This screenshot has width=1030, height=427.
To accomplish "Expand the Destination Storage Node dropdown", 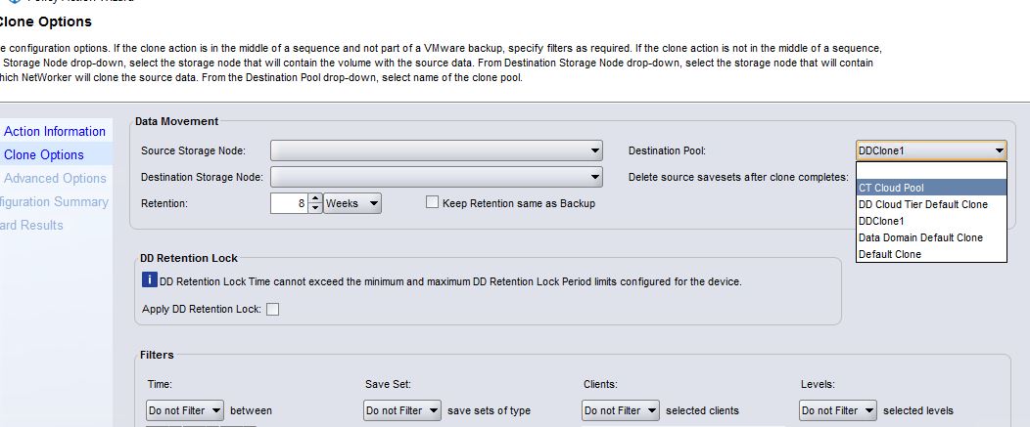I will [x=437, y=177].
